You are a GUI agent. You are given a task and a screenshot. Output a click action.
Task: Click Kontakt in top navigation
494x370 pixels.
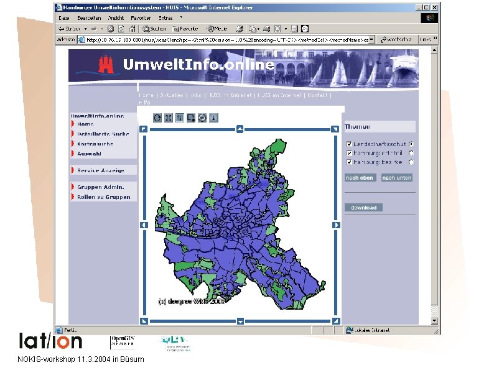tap(317, 95)
